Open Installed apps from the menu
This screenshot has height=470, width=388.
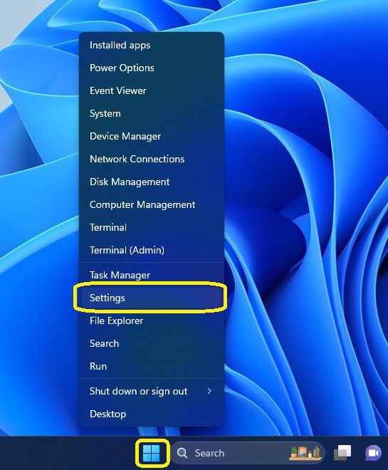[152, 45]
